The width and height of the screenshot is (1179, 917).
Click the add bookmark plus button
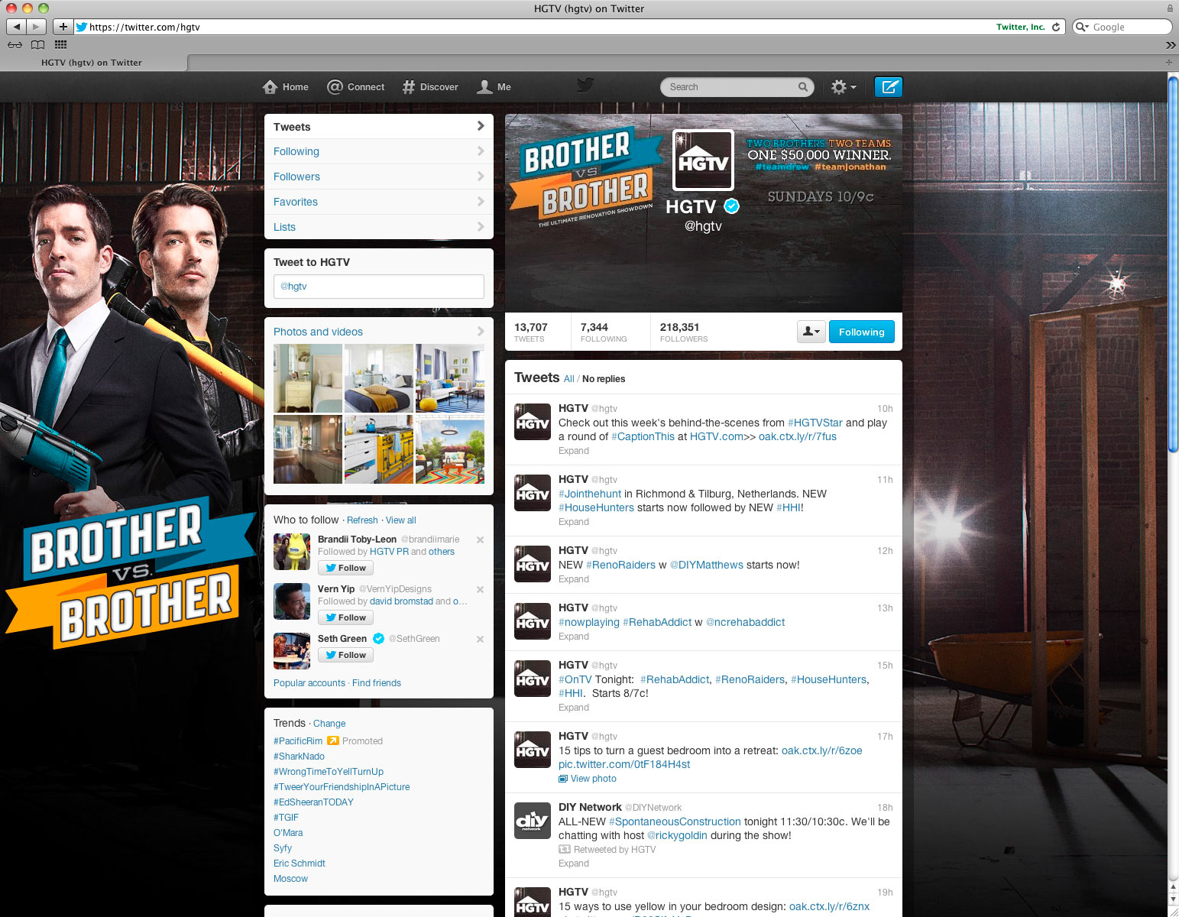(63, 27)
